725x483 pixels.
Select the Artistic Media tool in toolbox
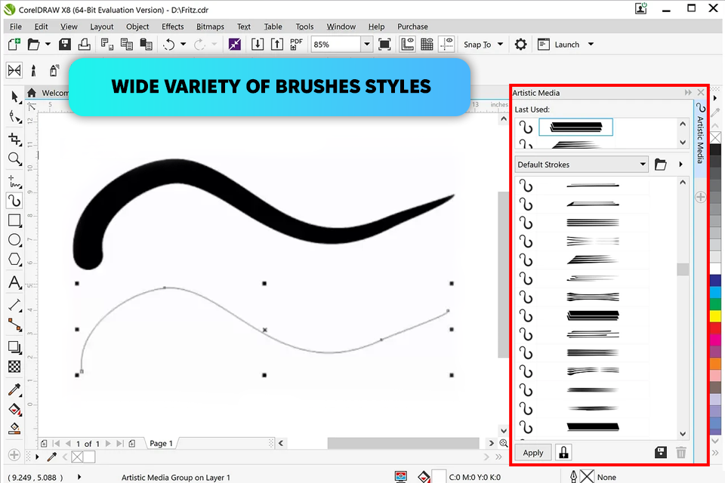click(x=15, y=201)
